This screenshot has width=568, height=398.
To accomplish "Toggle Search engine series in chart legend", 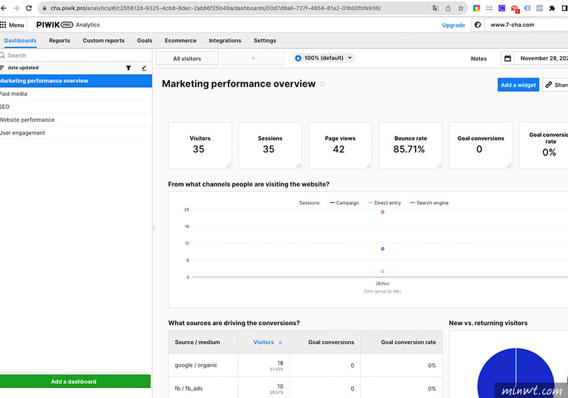I will coord(428,203).
